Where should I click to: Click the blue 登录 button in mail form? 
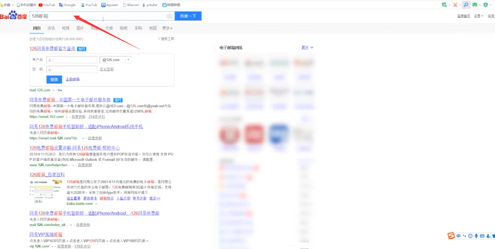(x=54, y=80)
